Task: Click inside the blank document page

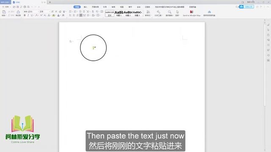Action: point(132,87)
